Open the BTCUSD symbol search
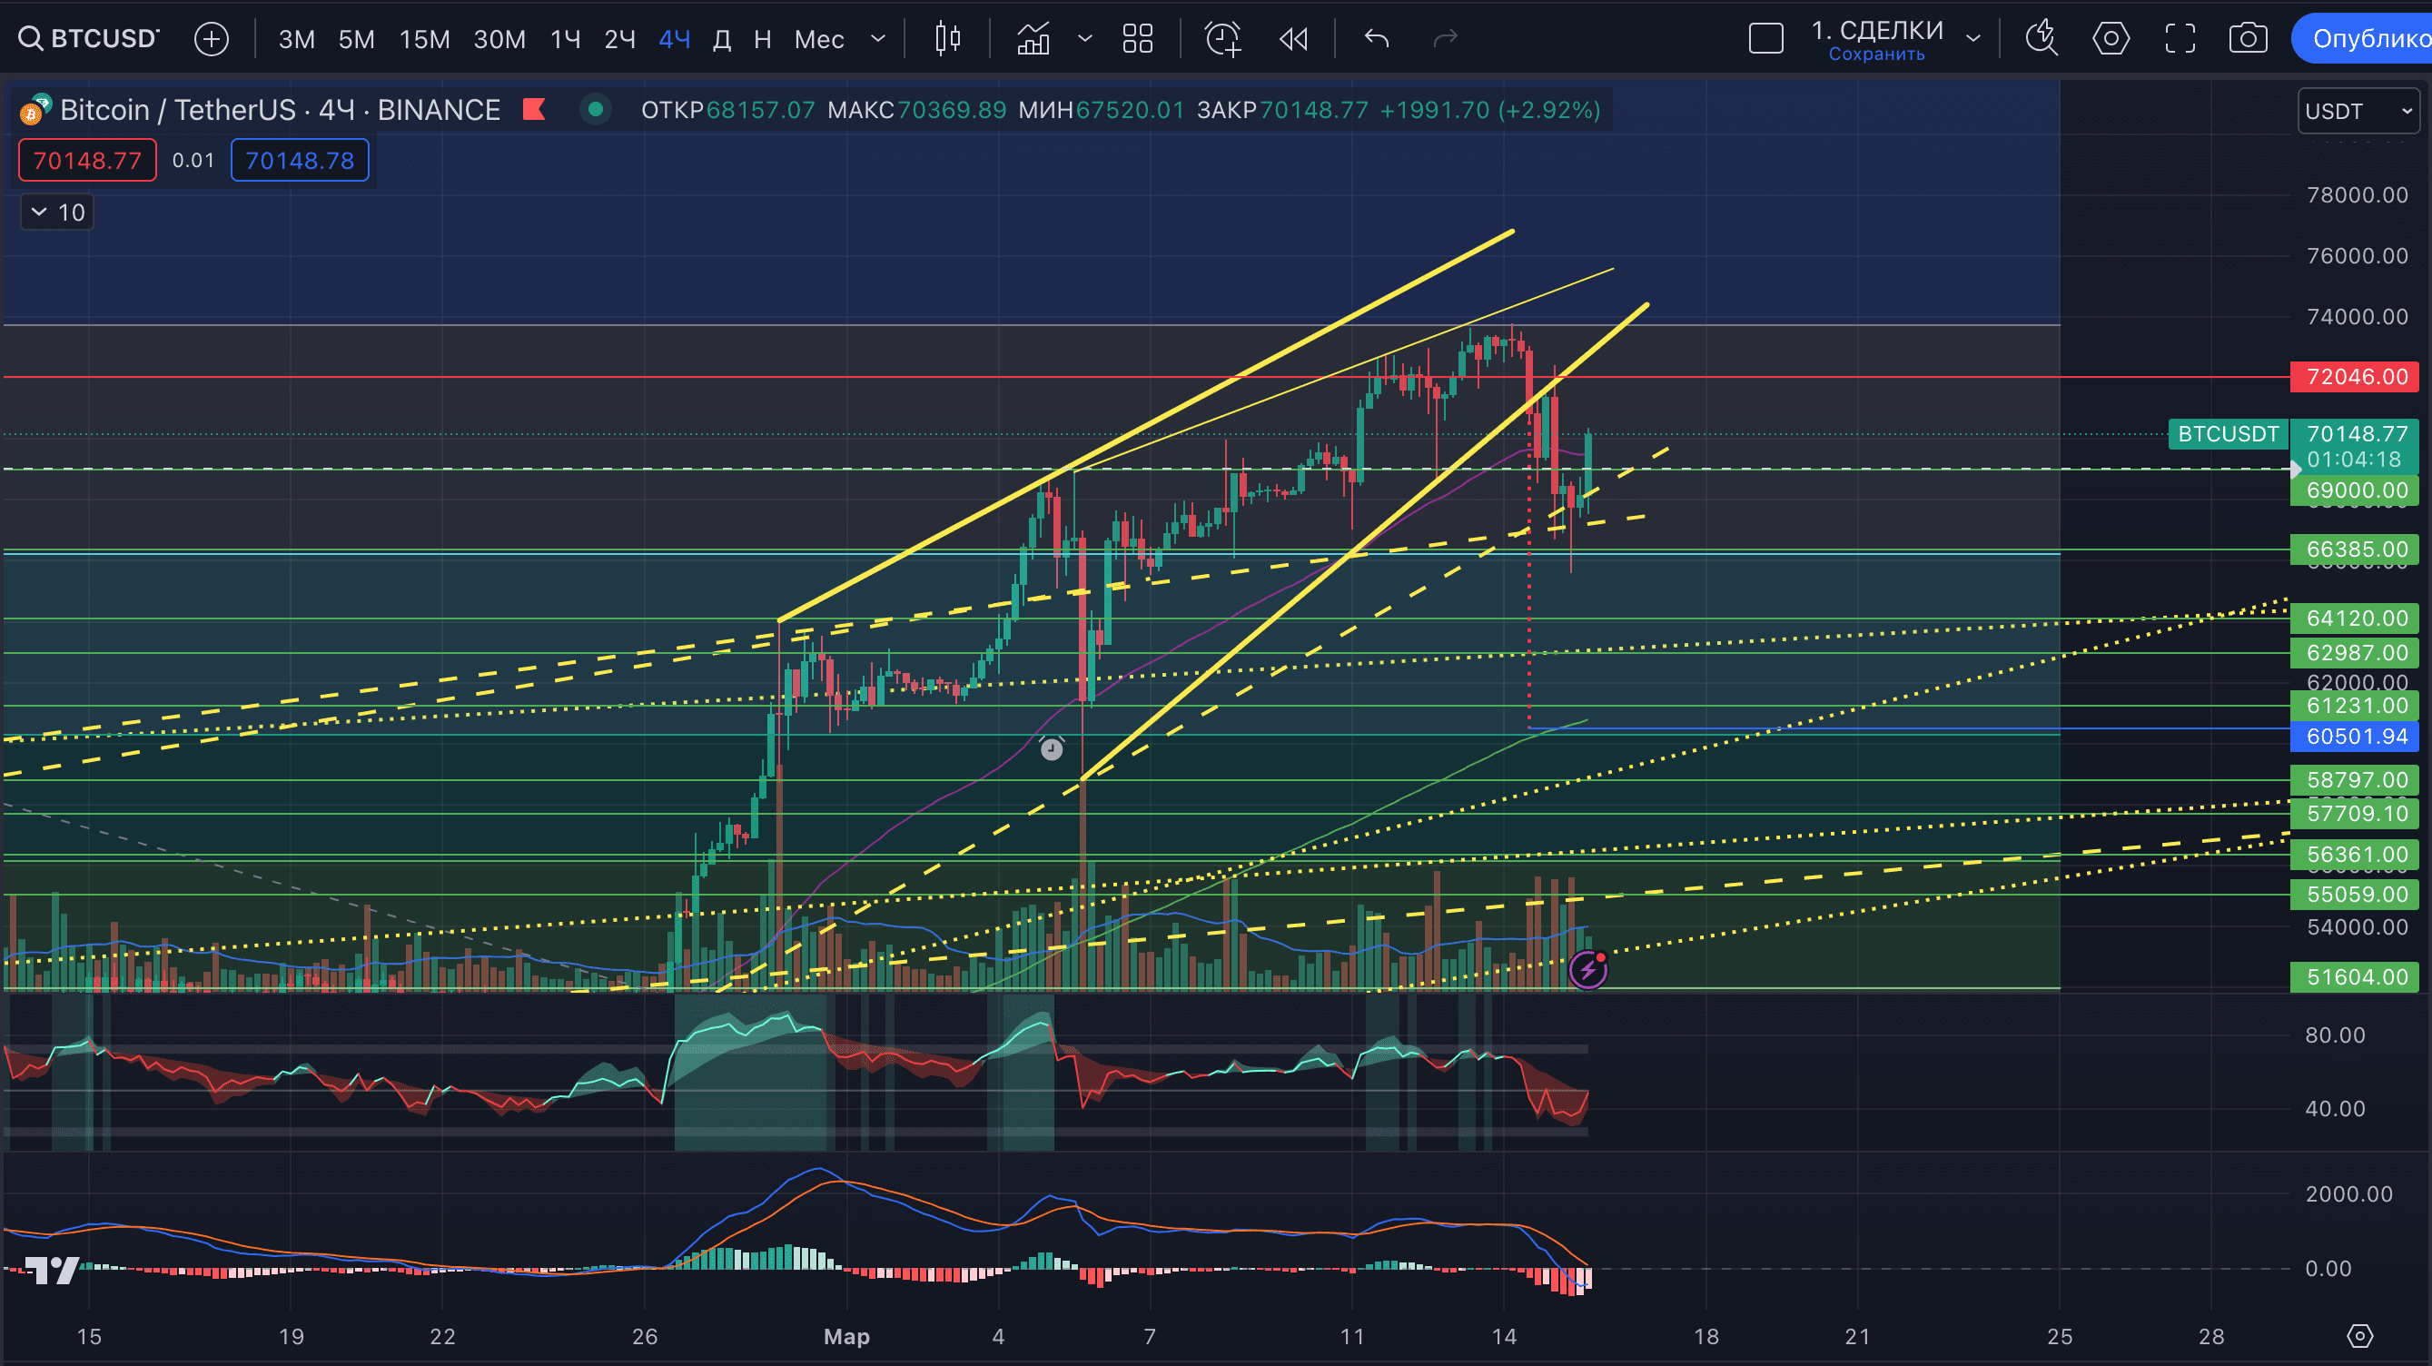 (x=90, y=39)
